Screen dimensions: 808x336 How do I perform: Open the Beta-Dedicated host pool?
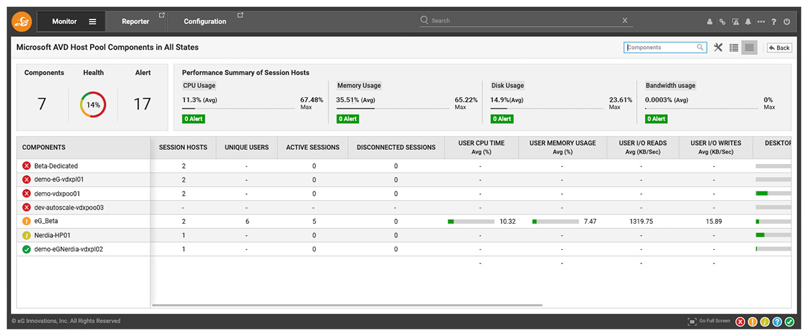point(56,166)
